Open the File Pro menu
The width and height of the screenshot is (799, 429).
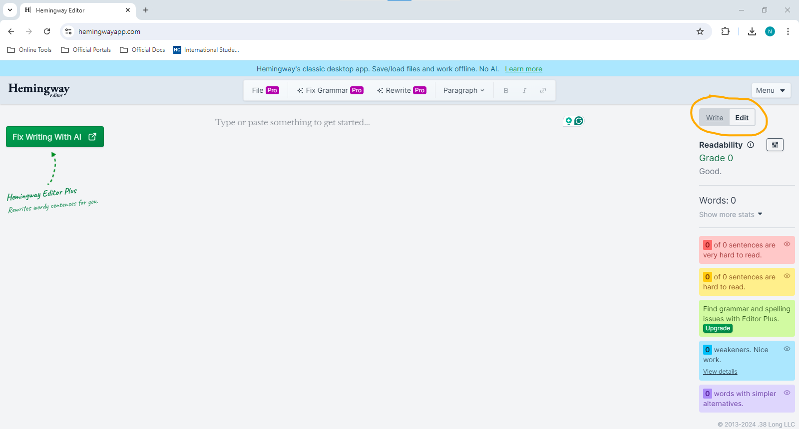[x=265, y=90]
